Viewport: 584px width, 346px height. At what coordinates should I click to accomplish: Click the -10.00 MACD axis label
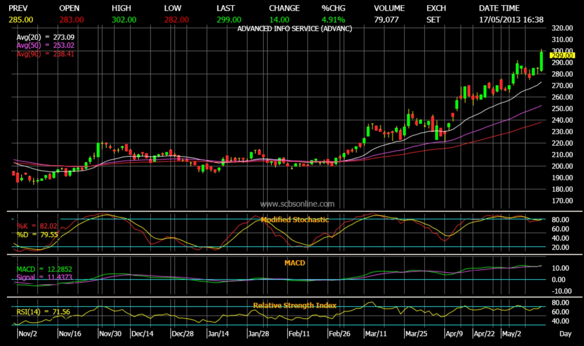pos(562,291)
